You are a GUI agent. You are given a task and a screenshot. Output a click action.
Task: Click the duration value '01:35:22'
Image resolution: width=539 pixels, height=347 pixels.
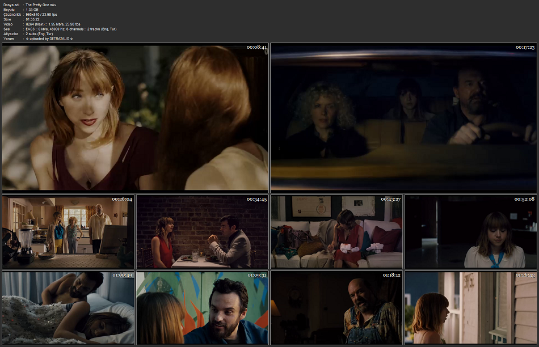click(x=33, y=19)
